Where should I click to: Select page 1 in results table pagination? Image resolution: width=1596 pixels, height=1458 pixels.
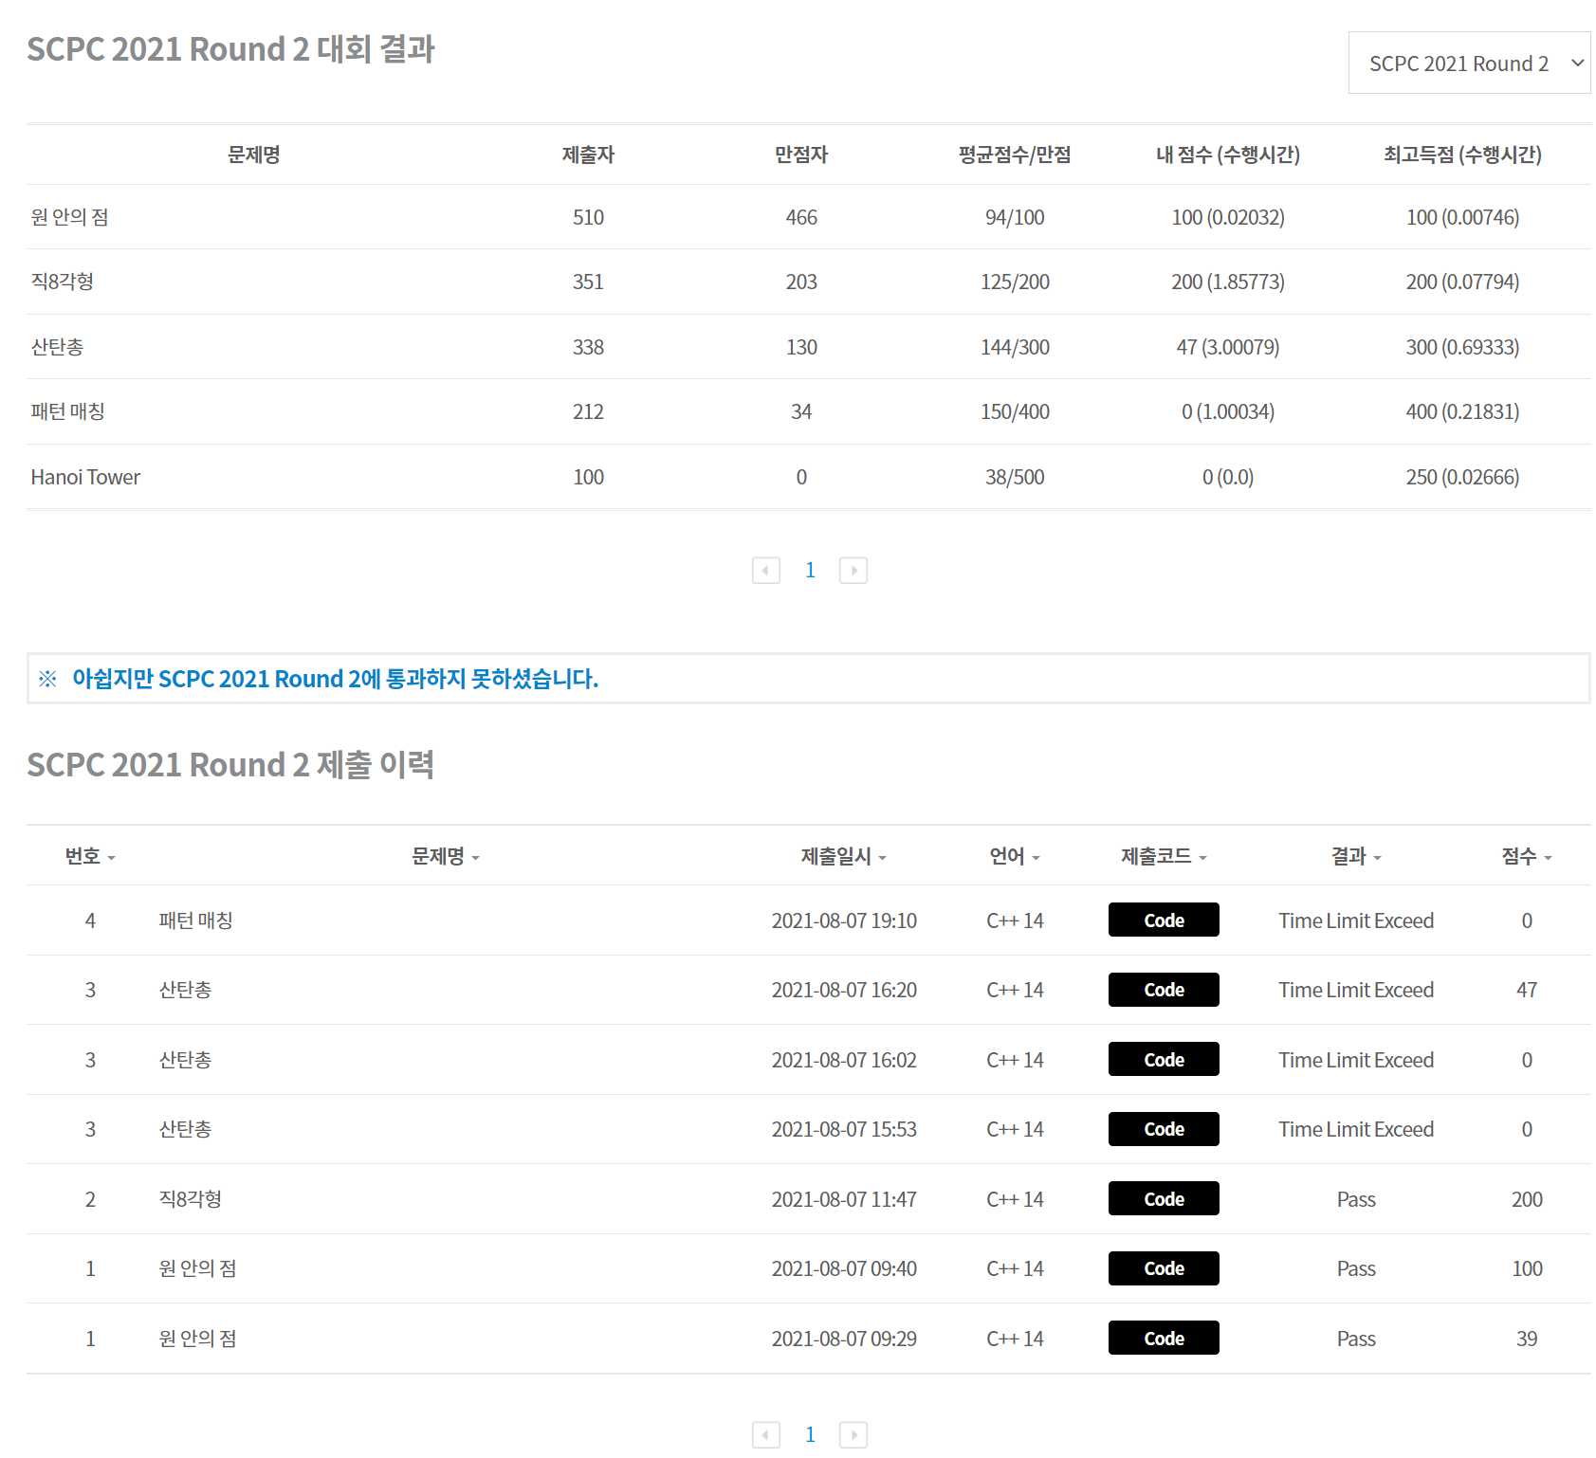[810, 571]
